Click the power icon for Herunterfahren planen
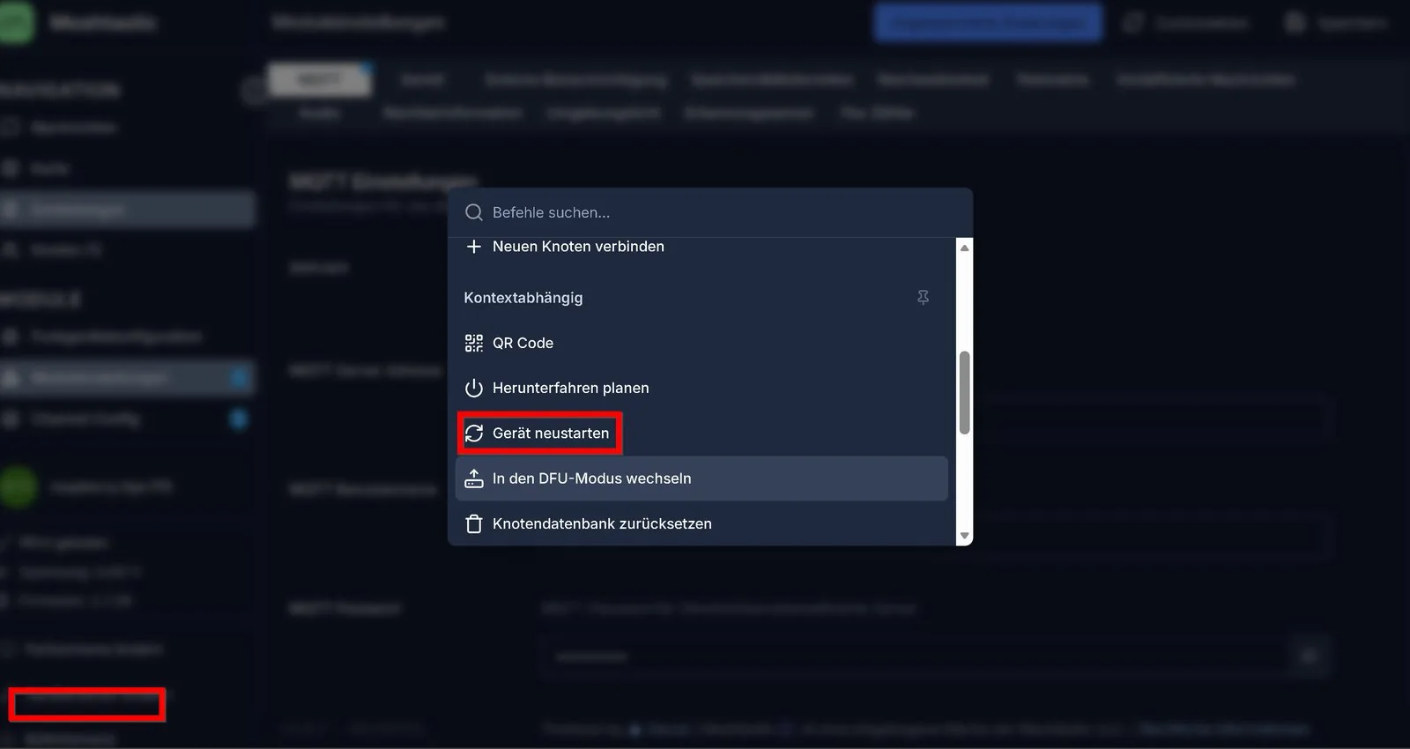Image resolution: width=1410 pixels, height=749 pixels. click(474, 388)
